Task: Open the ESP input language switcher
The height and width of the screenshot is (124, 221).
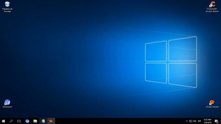Action: coord(200,121)
